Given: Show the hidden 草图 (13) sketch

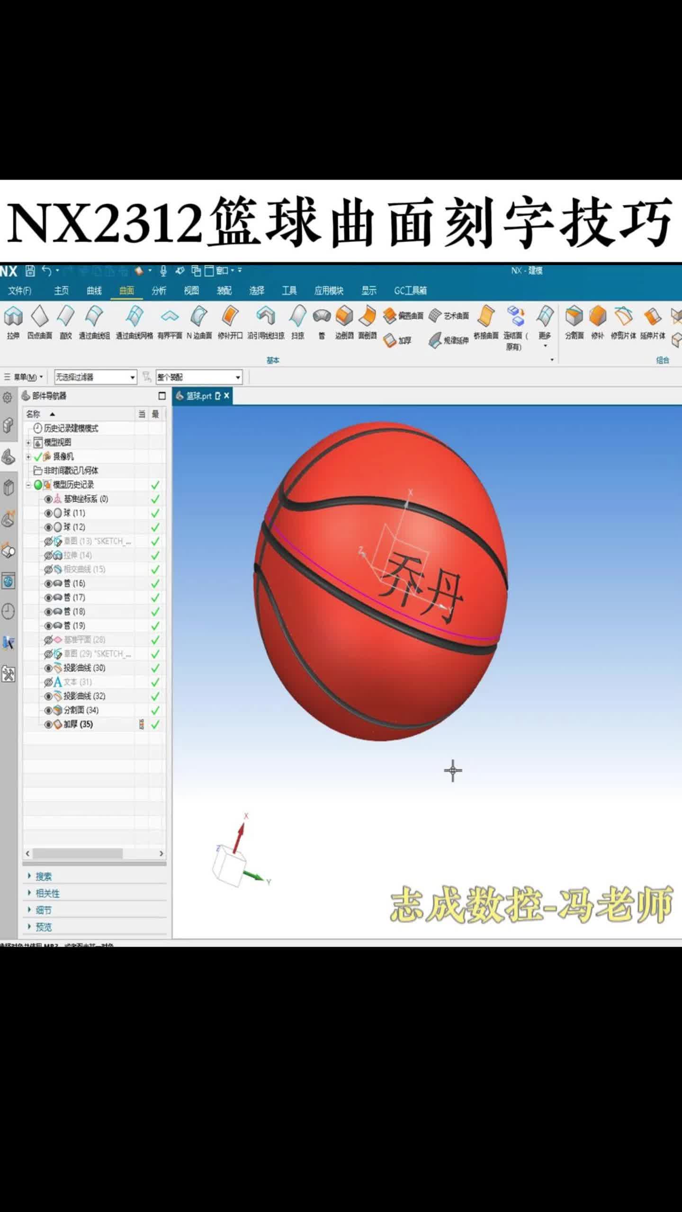Looking at the screenshot, I should click(48, 541).
